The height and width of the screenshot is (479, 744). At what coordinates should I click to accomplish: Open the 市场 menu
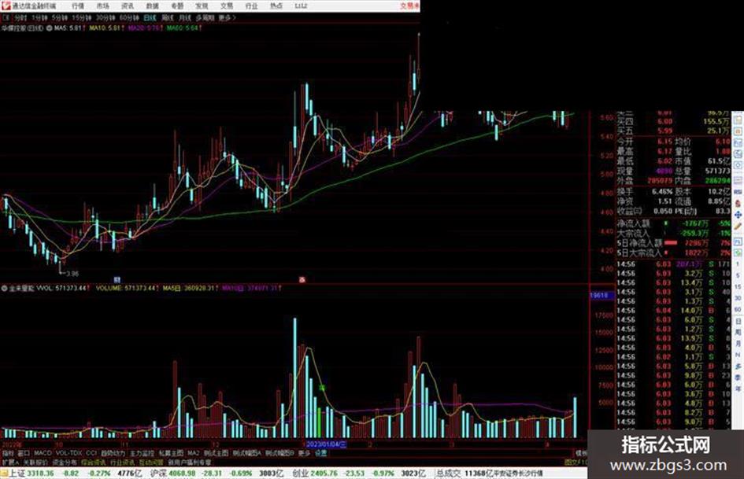[x=102, y=6]
